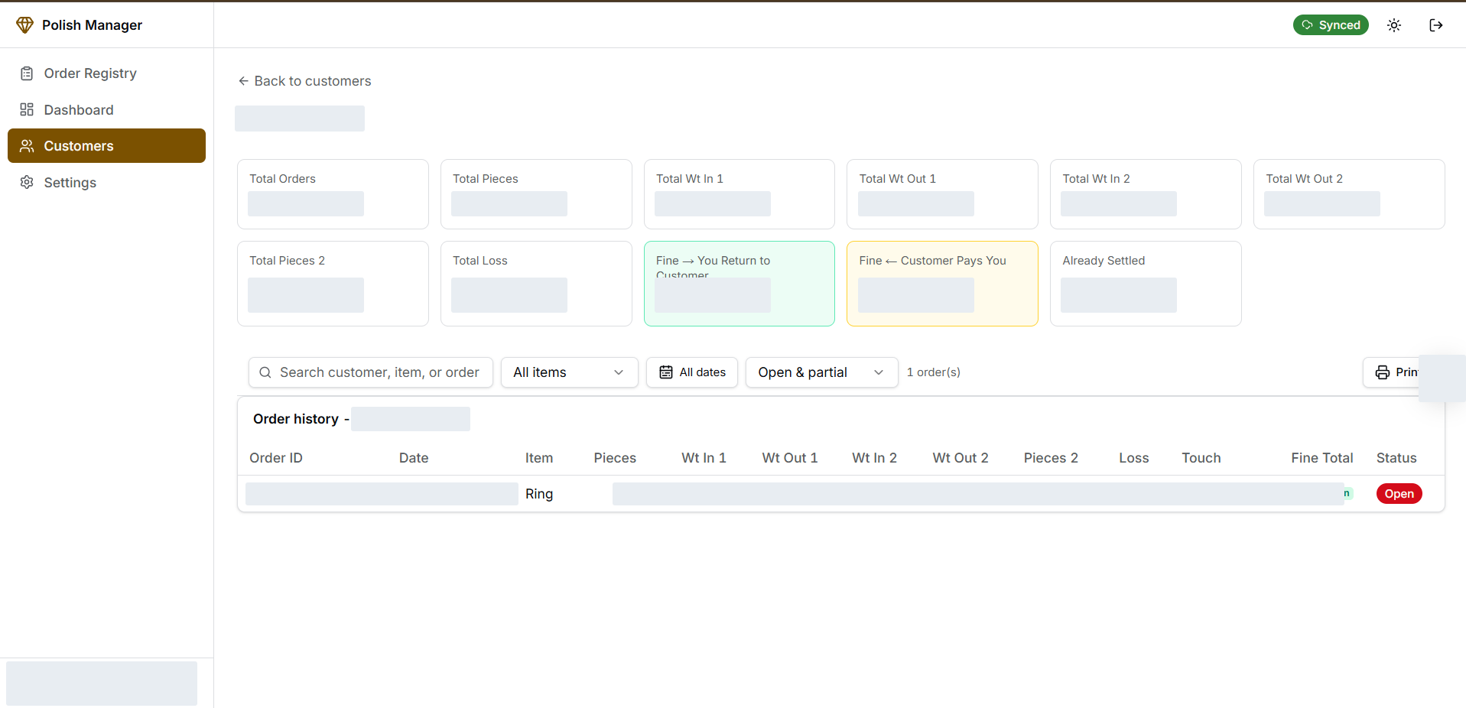This screenshot has height=708, width=1466.
Task: Click the Total Loss card
Action: 536,284
